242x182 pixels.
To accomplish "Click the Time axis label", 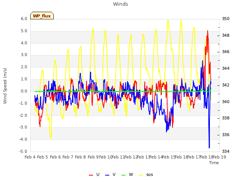I will coord(214,163).
